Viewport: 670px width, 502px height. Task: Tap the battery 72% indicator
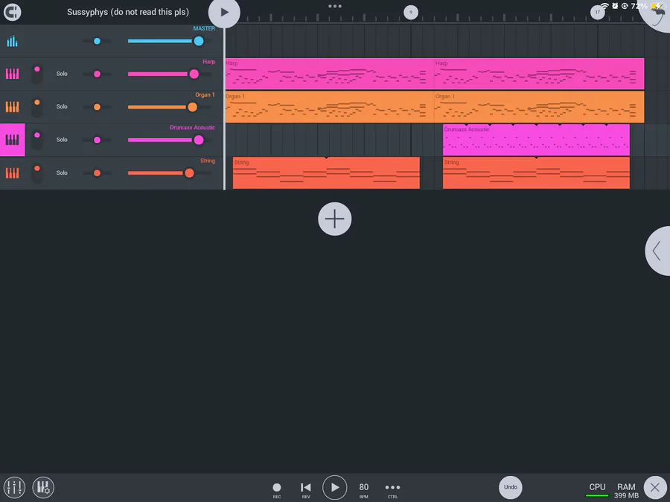pos(647,6)
